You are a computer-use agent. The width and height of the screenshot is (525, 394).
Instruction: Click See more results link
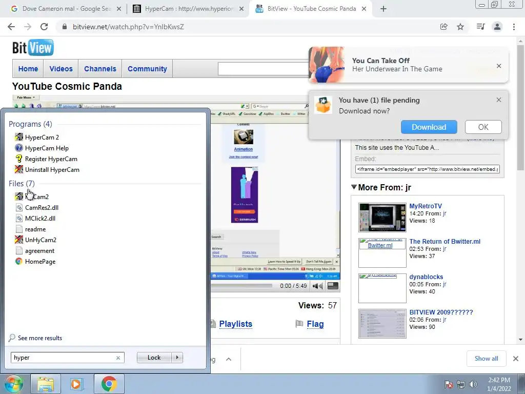40,338
